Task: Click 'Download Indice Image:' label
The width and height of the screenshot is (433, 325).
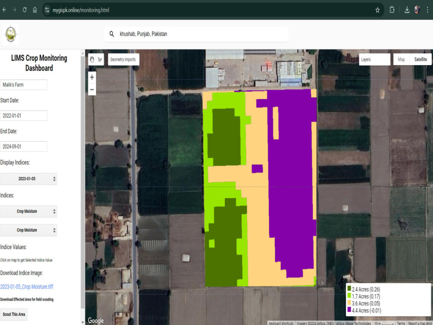Action: pos(22,273)
